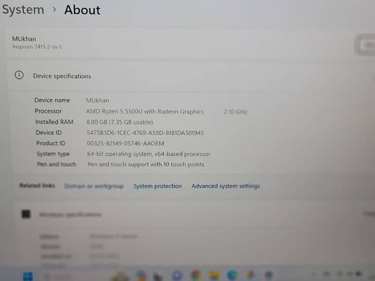Select the 8.00 GB (7.35 GB usable) value
375x281 pixels.
[120, 122]
